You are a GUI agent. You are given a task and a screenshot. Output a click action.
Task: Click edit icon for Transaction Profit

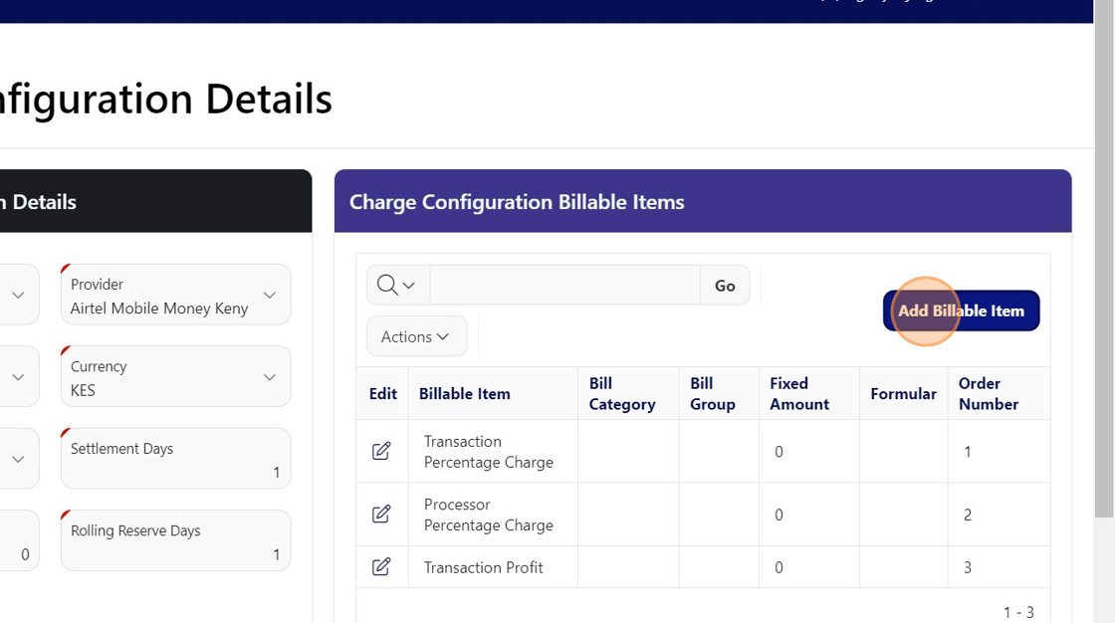[x=381, y=566]
